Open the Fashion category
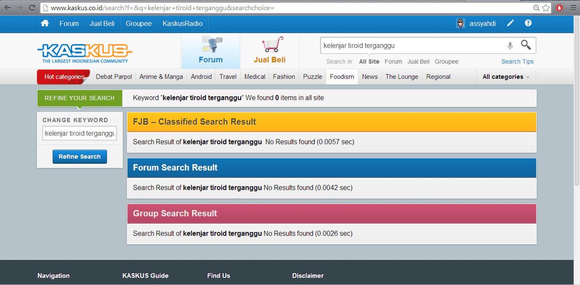Image resolution: width=580 pixels, height=285 pixels. point(284,77)
